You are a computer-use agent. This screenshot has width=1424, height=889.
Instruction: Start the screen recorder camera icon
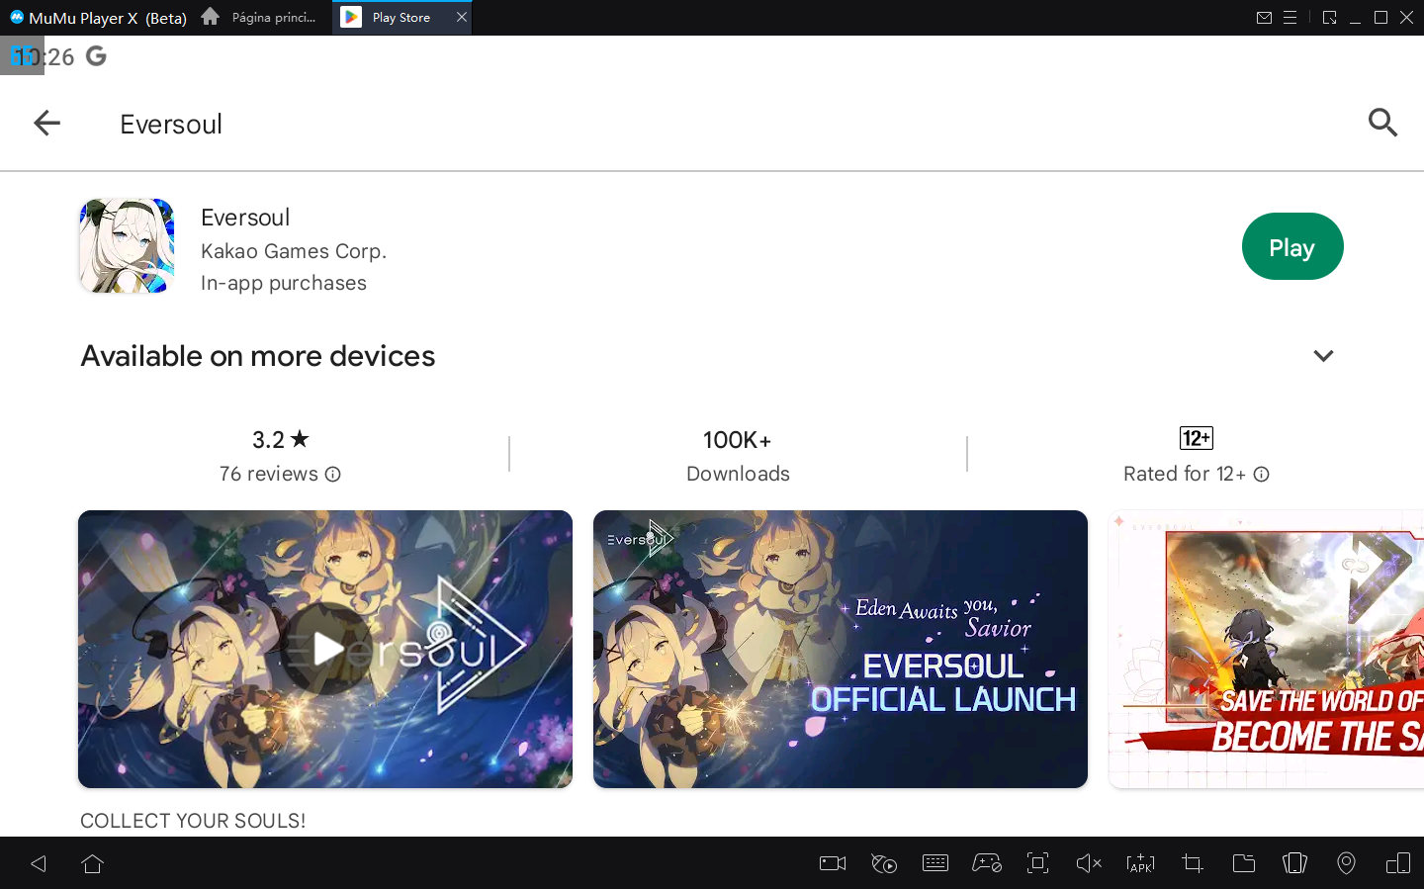tap(833, 863)
